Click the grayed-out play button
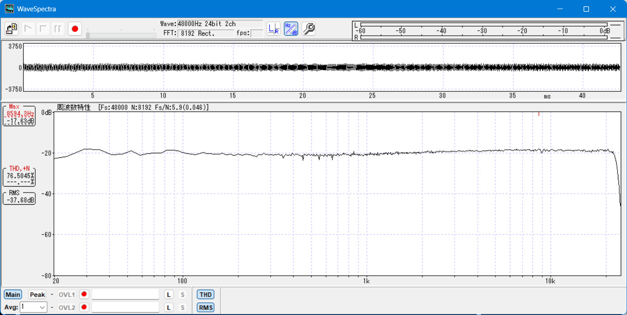 tap(28, 29)
